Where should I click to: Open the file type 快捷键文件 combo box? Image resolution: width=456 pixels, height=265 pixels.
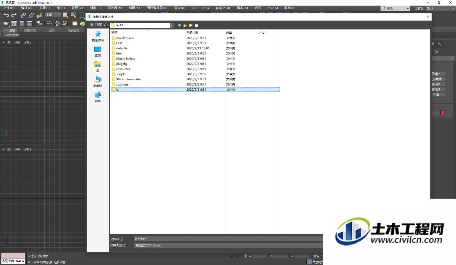point(228,245)
